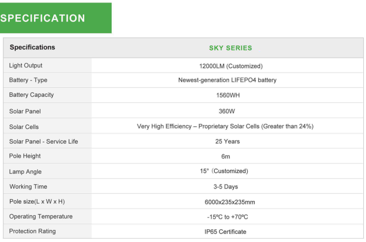Screen dimensions: 366x242
Task: Click the 360W solar panel value
Action: pyautogui.click(x=227, y=112)
